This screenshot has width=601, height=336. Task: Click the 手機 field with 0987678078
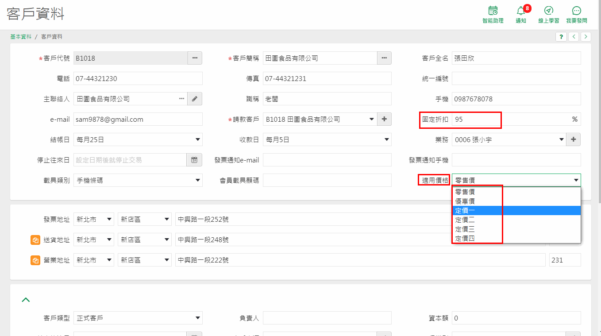coord(516,99)
